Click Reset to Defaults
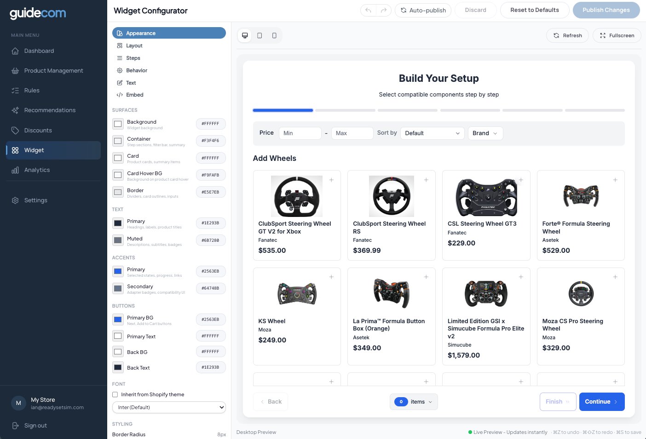The width and height of the screenshot is (646, 439). tap(535, 10)
